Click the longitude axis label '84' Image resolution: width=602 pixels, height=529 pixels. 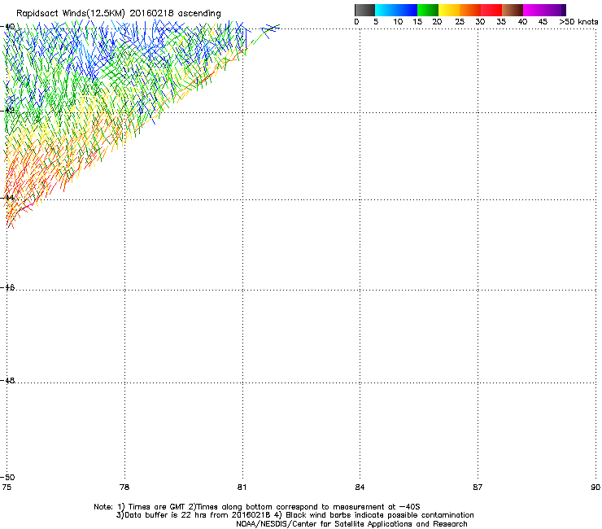360,487
